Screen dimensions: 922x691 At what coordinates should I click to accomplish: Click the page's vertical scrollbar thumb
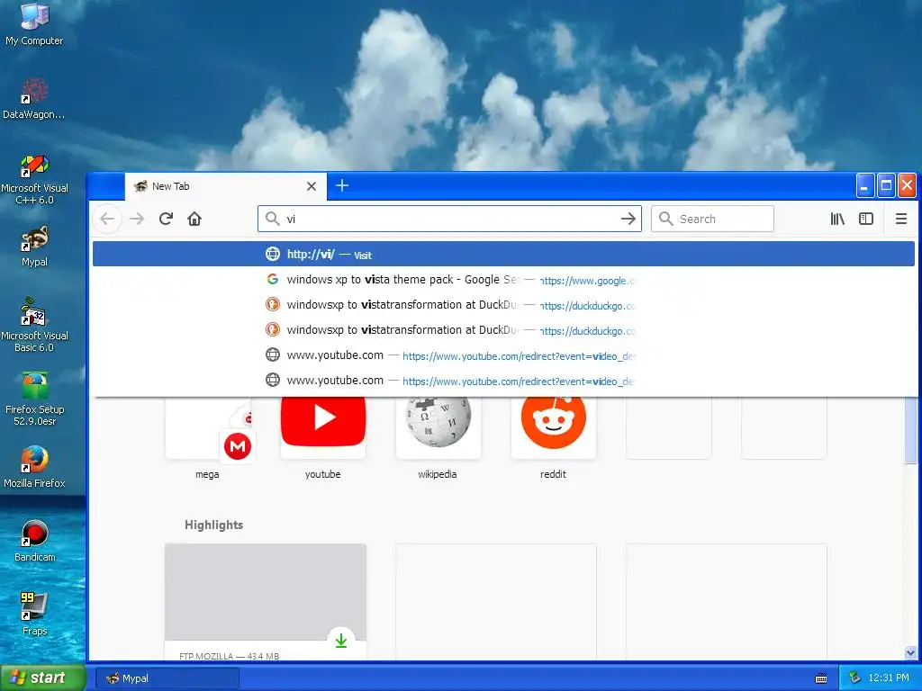[910, 430]
